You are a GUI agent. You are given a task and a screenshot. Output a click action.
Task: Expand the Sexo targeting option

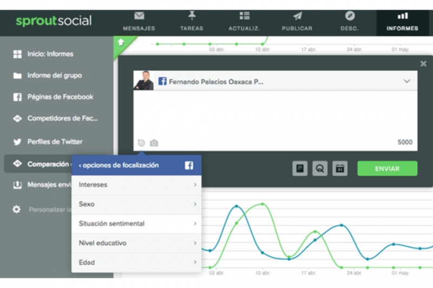click(136, 204)
